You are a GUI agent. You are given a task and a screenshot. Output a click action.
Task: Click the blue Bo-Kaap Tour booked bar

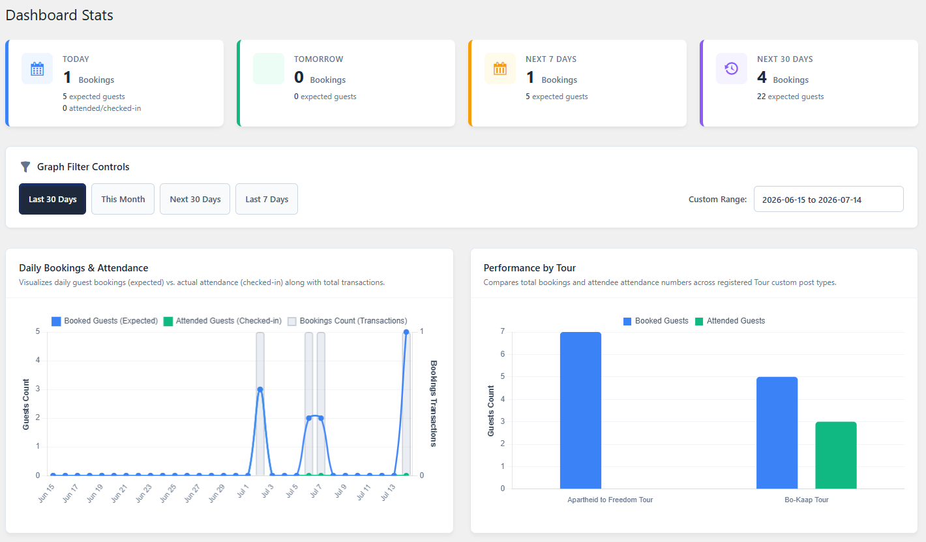coord(777,432)
